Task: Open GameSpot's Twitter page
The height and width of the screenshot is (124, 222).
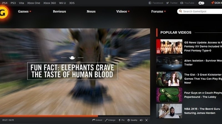Action: 172,3
